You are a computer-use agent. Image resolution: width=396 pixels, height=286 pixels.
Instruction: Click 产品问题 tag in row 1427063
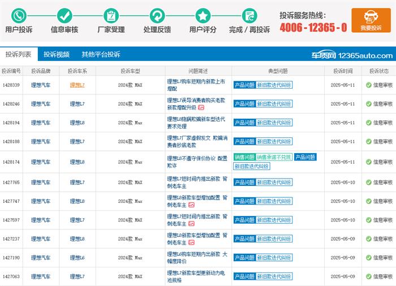(x=244, y=276)
